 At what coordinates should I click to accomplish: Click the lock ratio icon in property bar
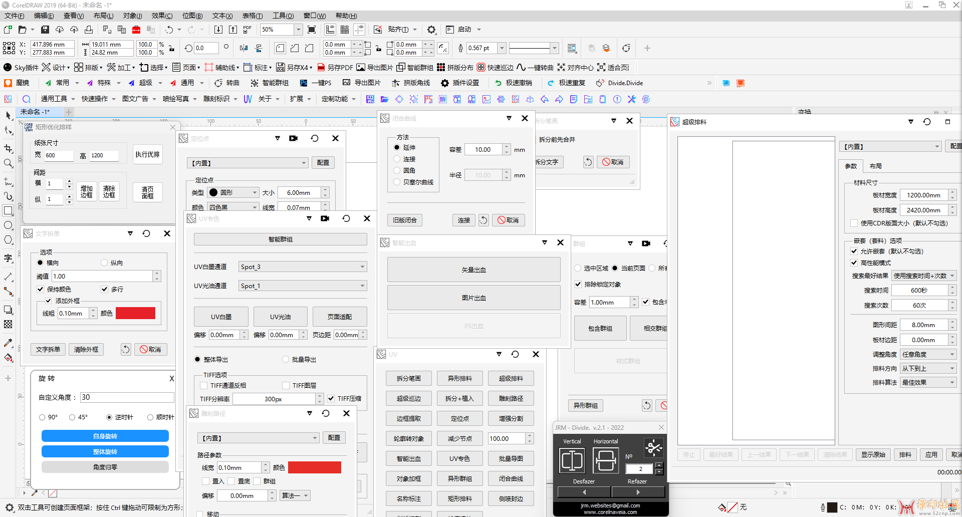[171, 48]
